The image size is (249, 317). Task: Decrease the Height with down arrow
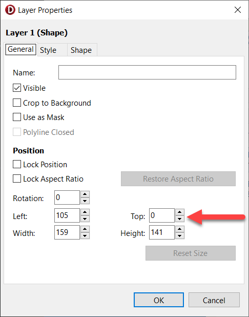[180, 236]
